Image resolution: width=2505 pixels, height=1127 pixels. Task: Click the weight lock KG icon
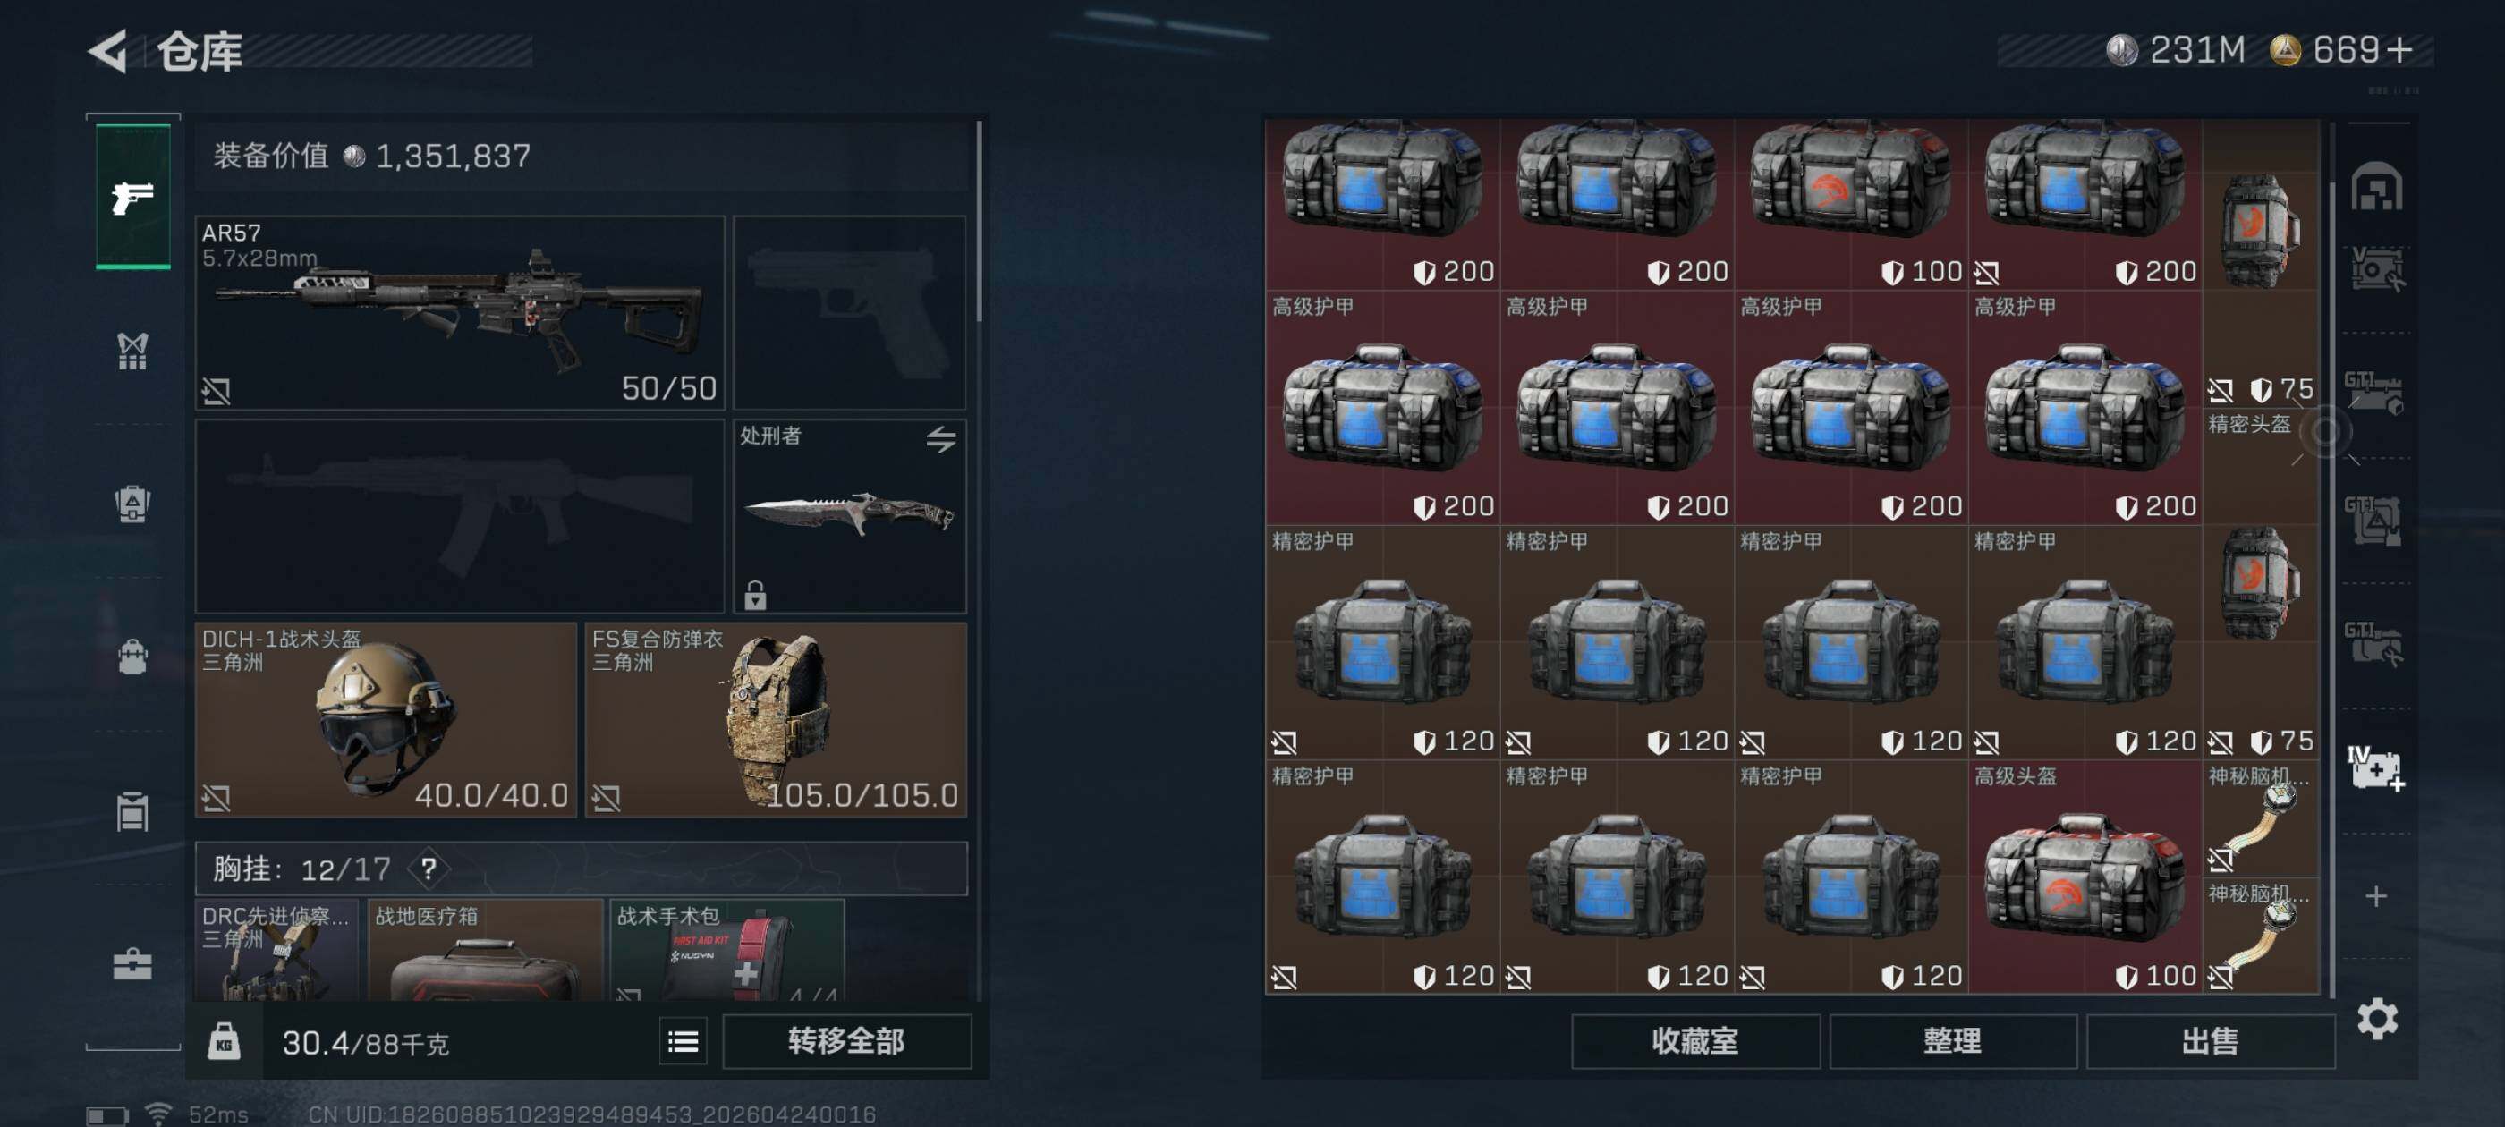point(224,1041)
